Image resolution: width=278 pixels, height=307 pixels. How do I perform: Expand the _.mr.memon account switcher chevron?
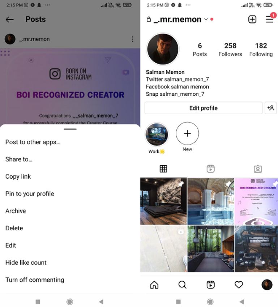pos(206,20)
